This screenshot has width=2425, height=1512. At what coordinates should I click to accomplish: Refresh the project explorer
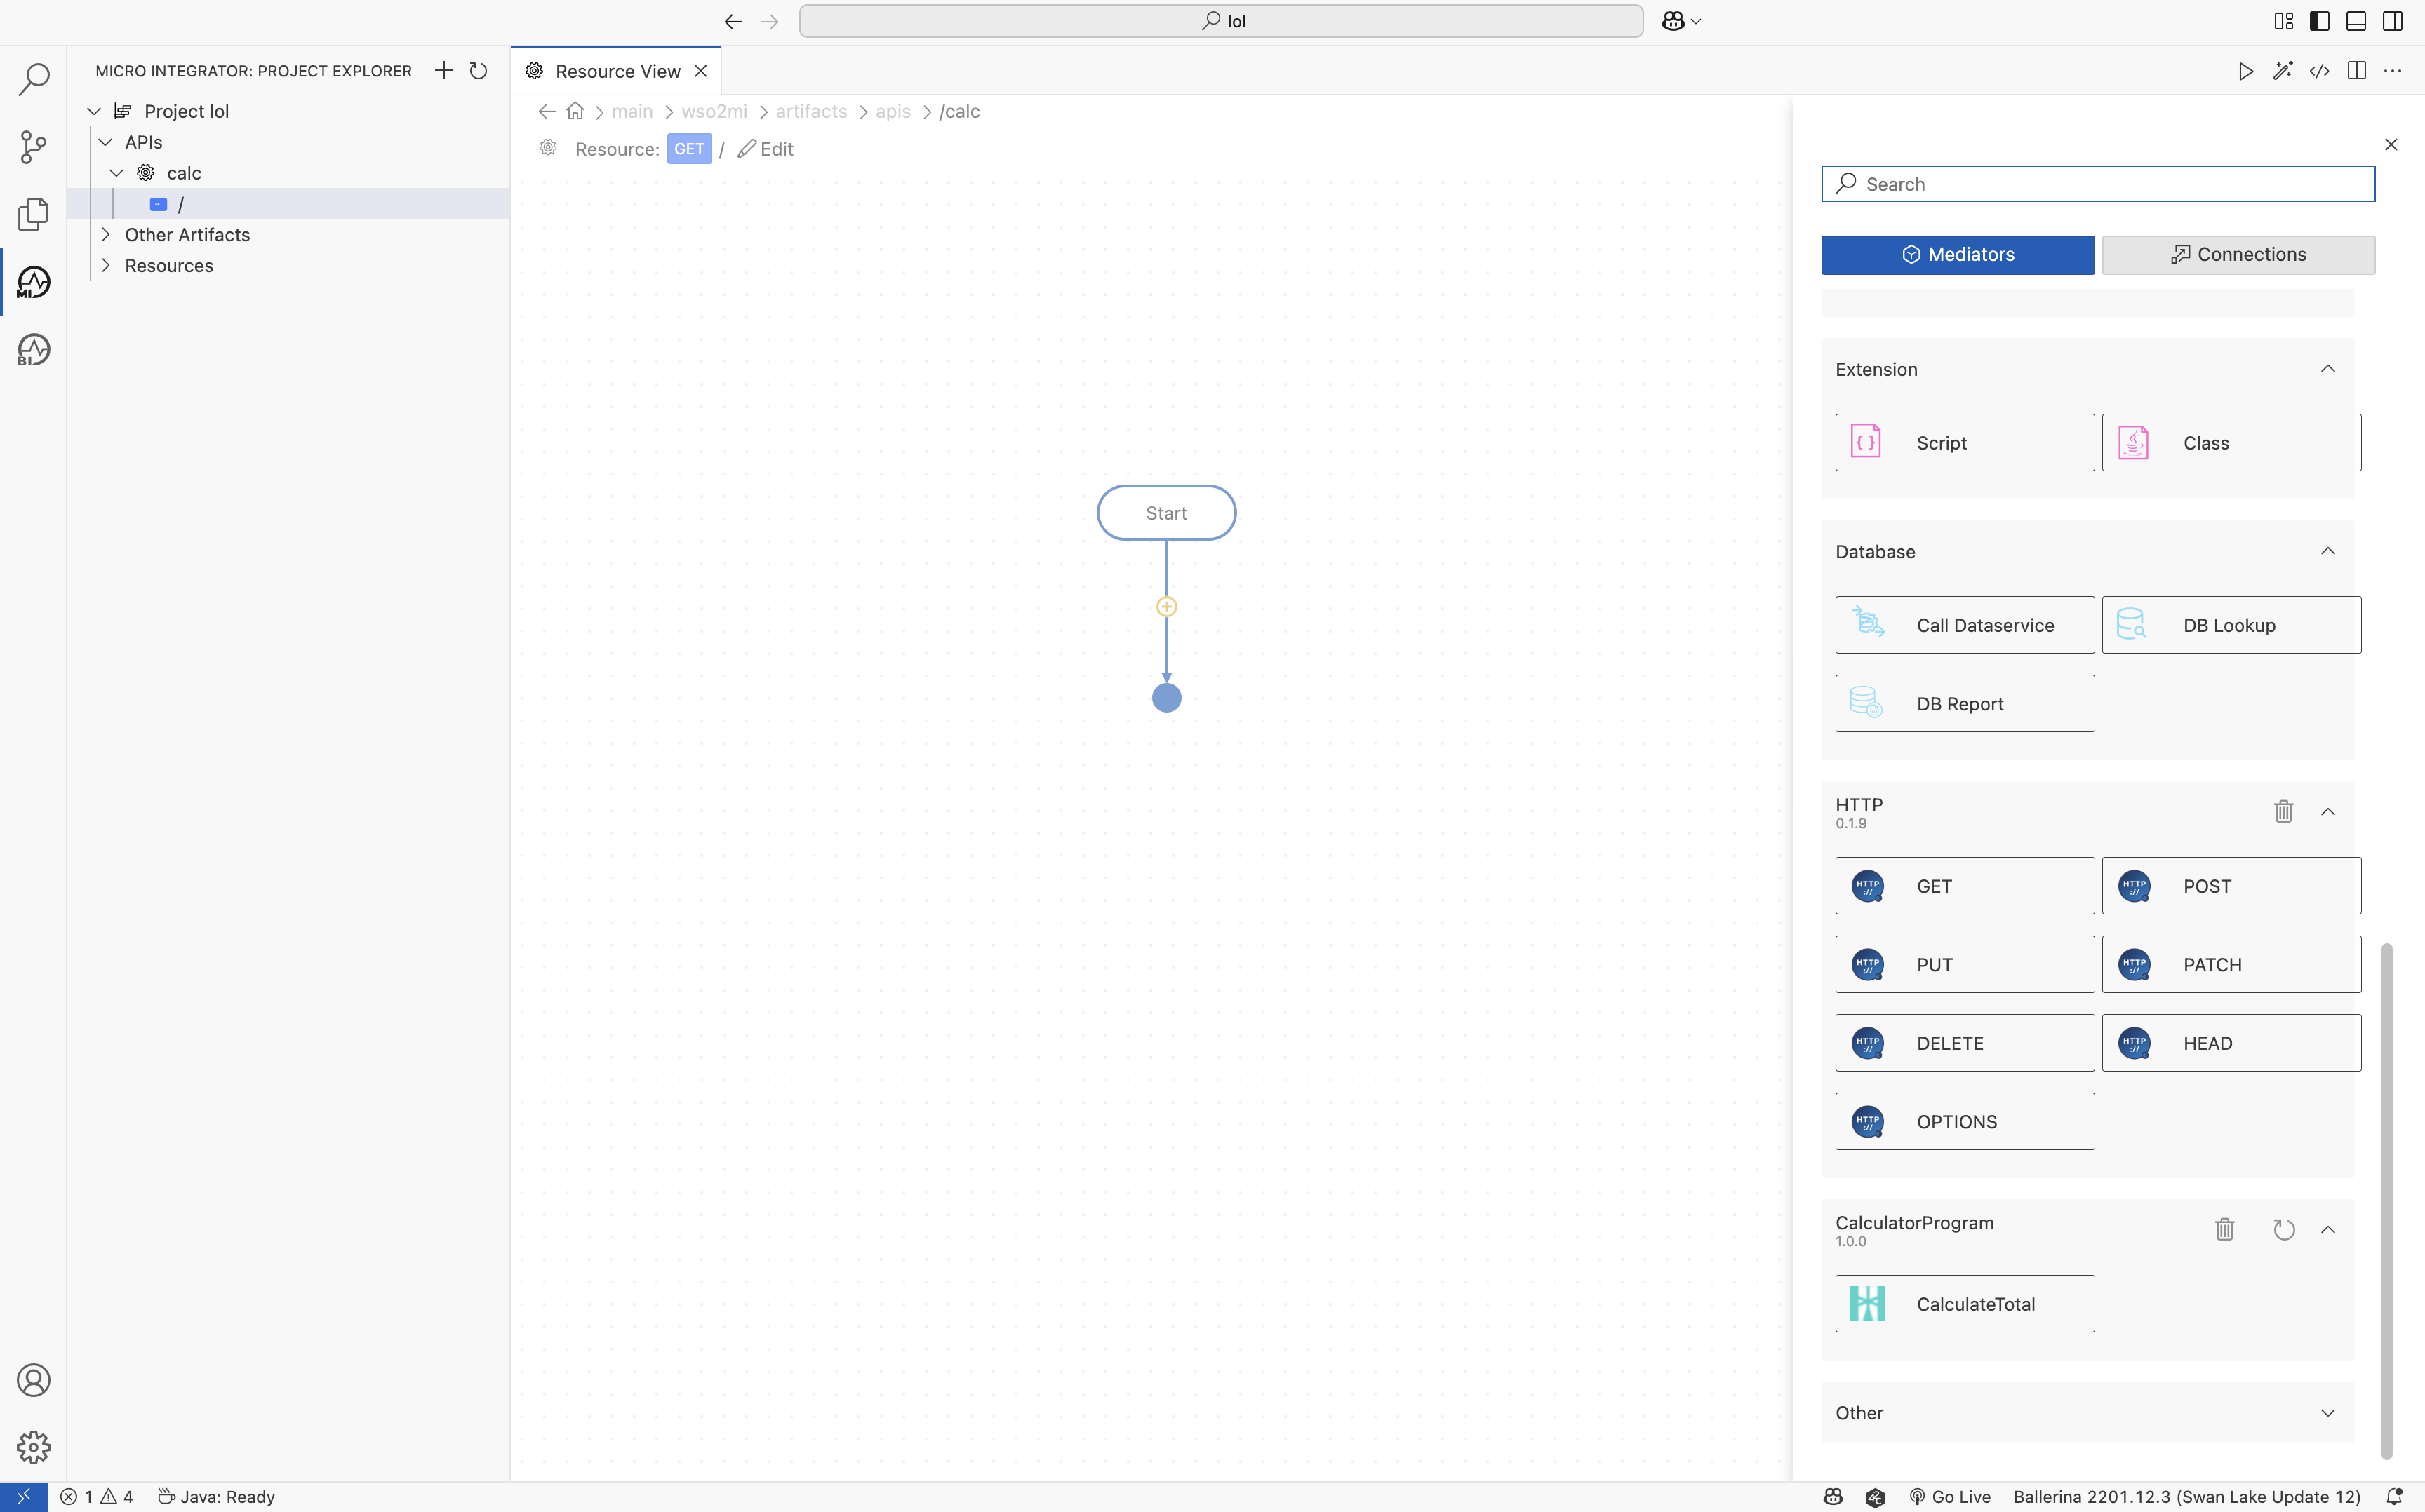pyautogui.click(x=479, y=70)
